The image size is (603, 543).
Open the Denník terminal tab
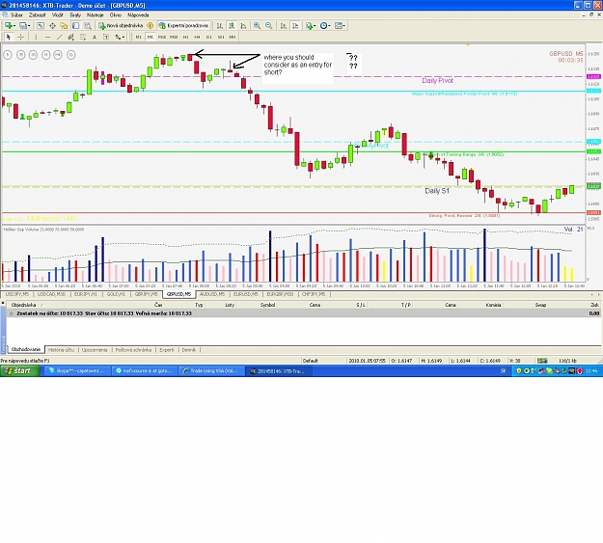189,350
